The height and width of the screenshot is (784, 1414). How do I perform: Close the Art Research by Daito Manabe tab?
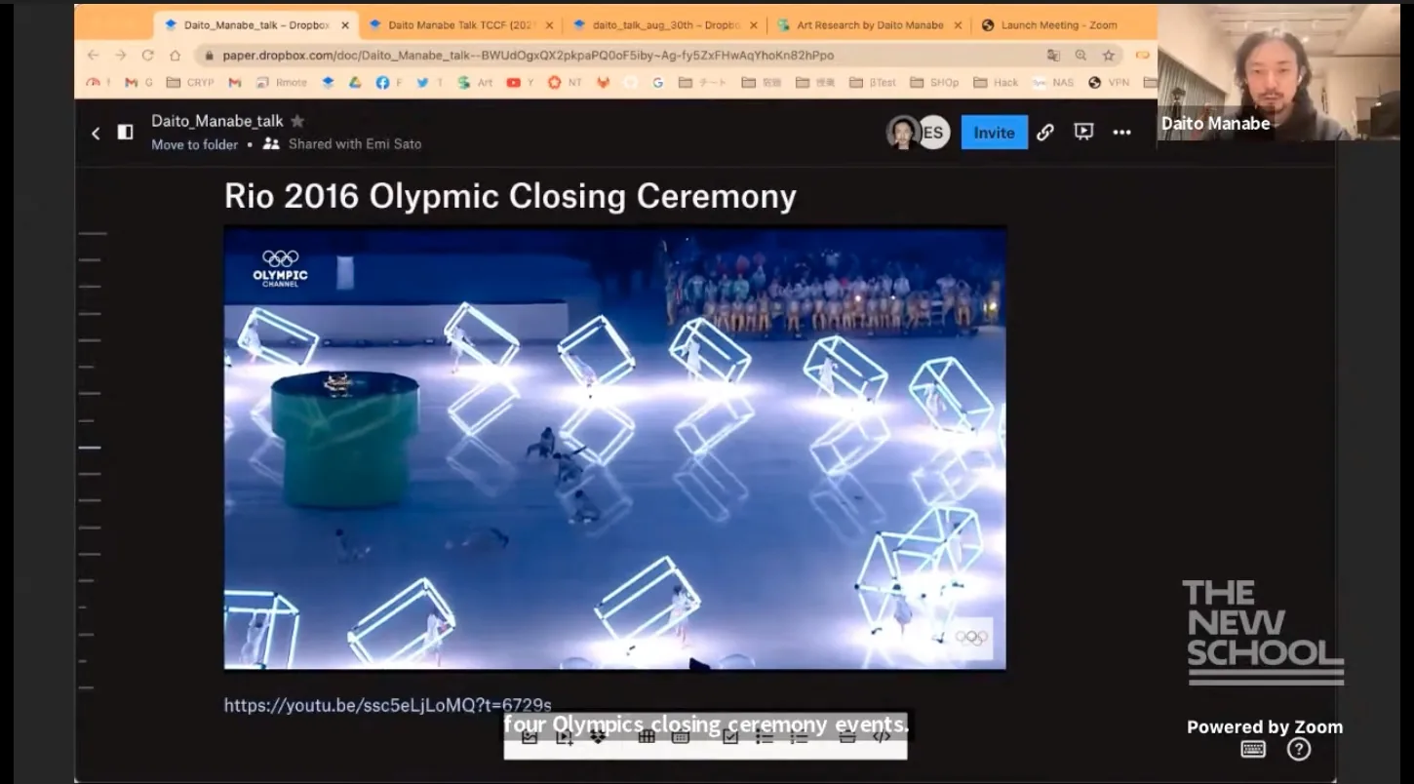coord(958,25)
